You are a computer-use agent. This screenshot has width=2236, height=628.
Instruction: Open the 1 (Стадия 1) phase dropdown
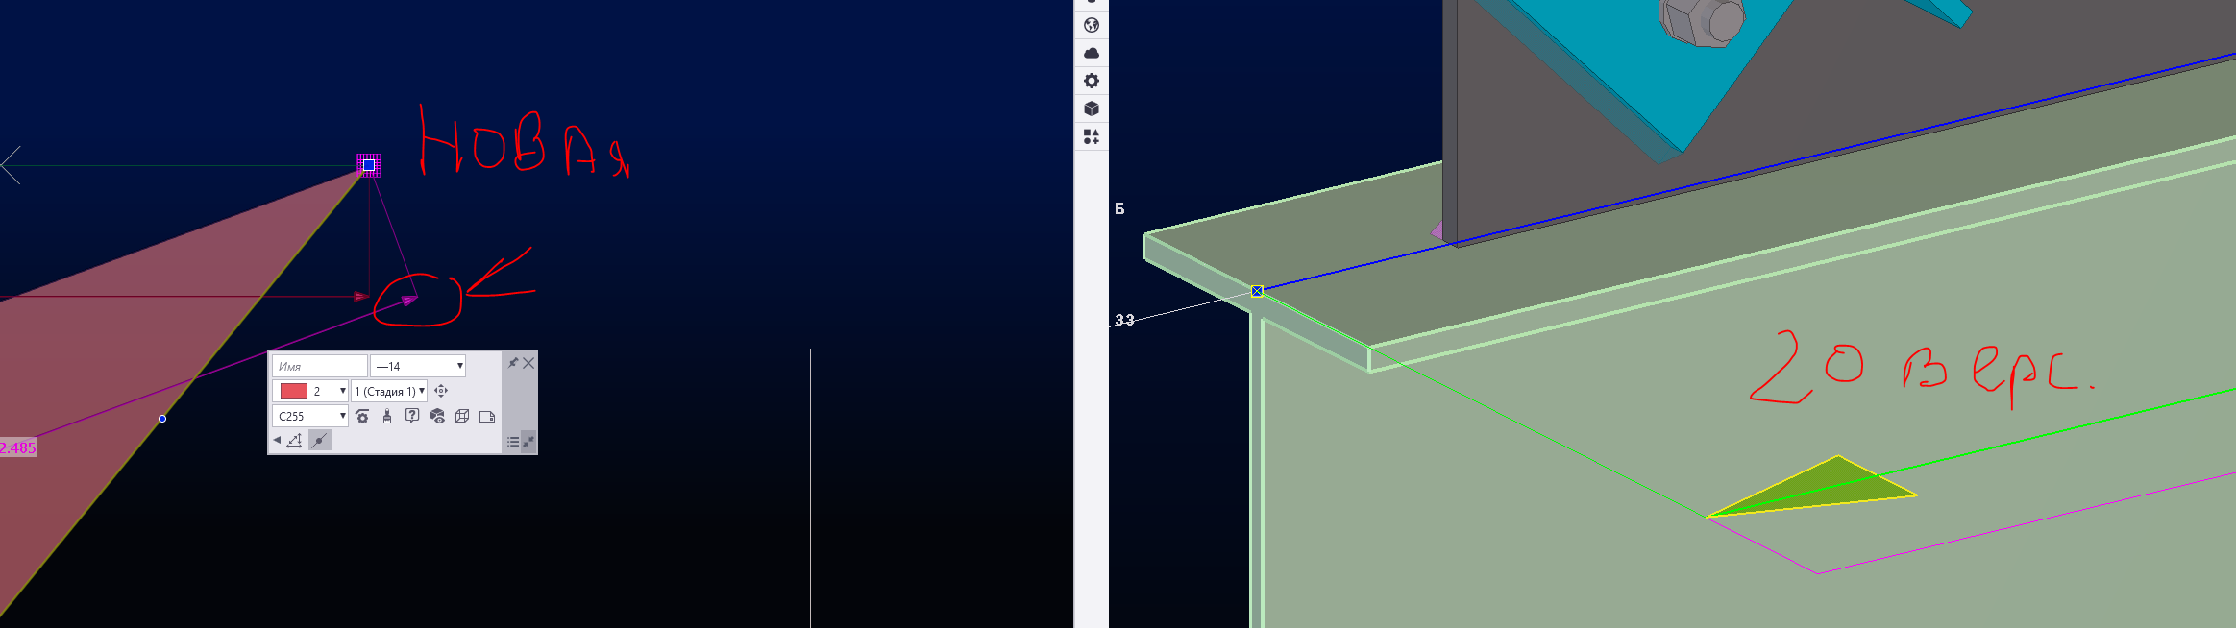389,391
